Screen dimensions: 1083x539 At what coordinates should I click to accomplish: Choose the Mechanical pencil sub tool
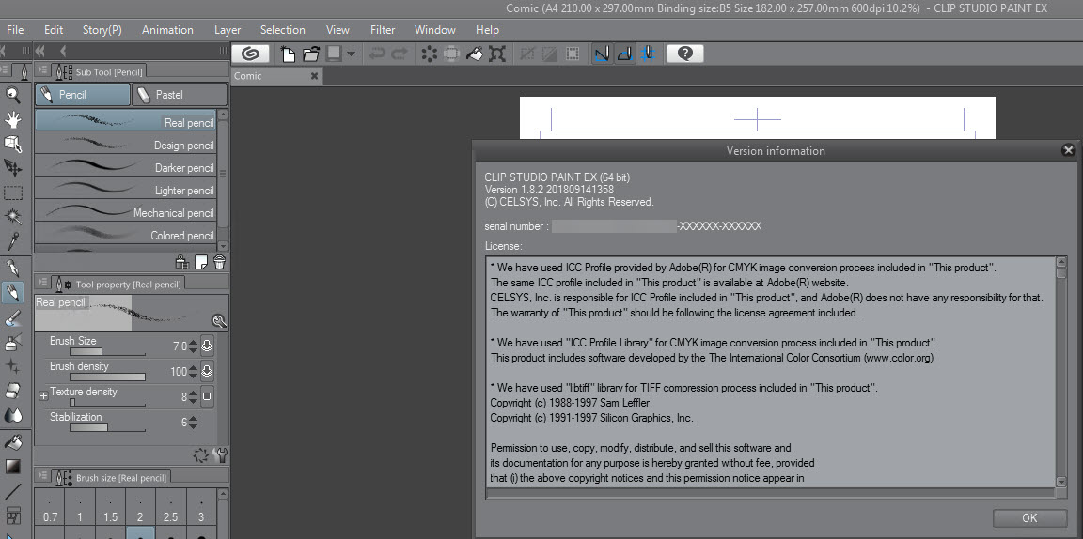point(126,212)
